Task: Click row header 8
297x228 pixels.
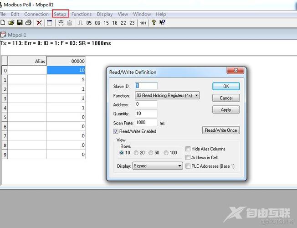Action: [x=5, y=145]
